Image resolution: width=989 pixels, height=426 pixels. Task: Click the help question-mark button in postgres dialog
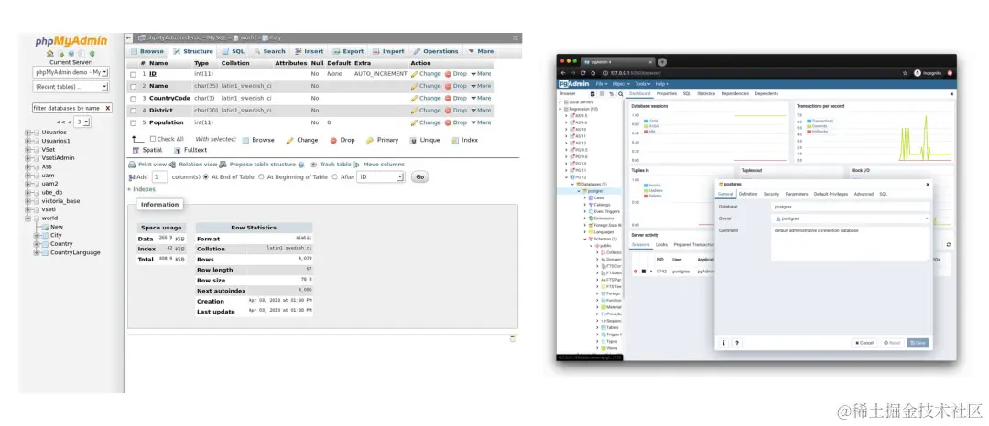point(736,343)
